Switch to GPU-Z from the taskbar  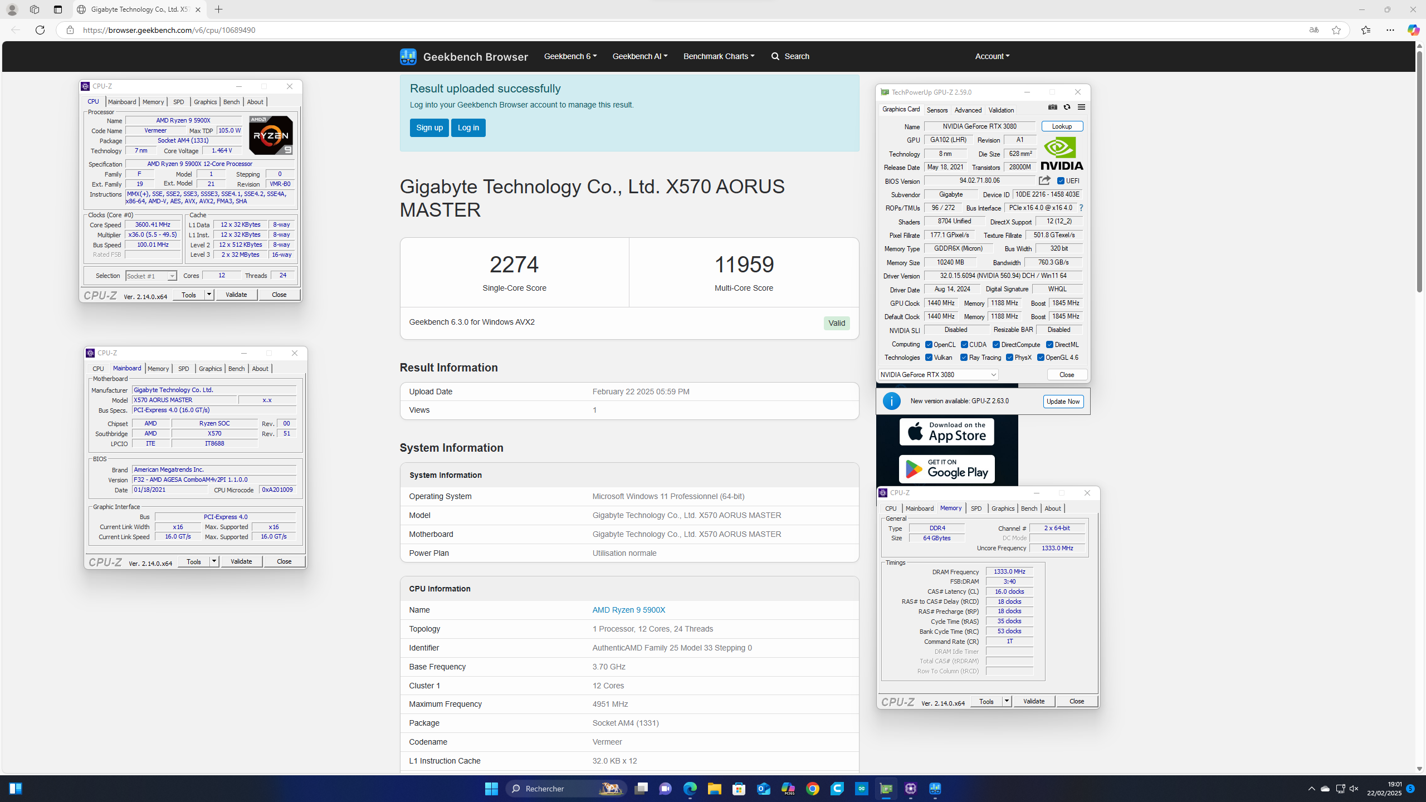(x=886, y=789)
